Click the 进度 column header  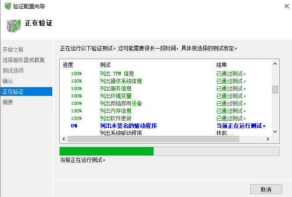[x=79, y=65]
